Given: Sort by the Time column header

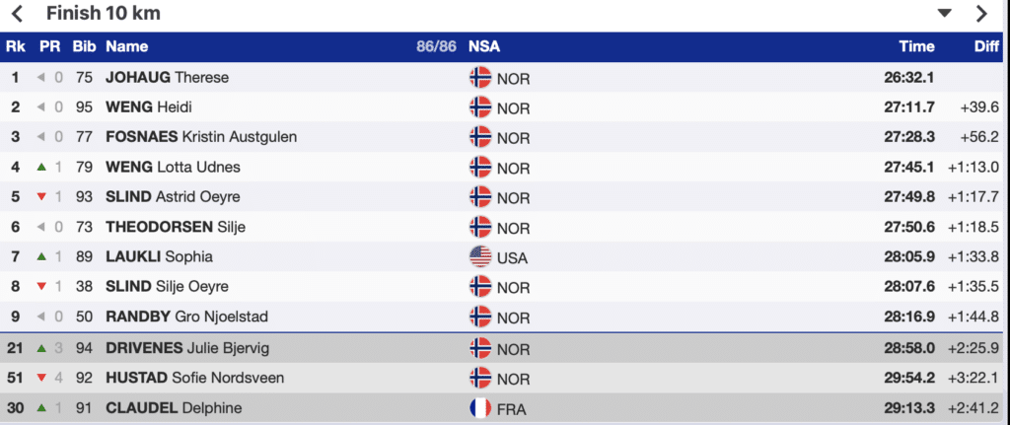Looking at the screenshot, I should pyautogui.click(x=917, y=46).
